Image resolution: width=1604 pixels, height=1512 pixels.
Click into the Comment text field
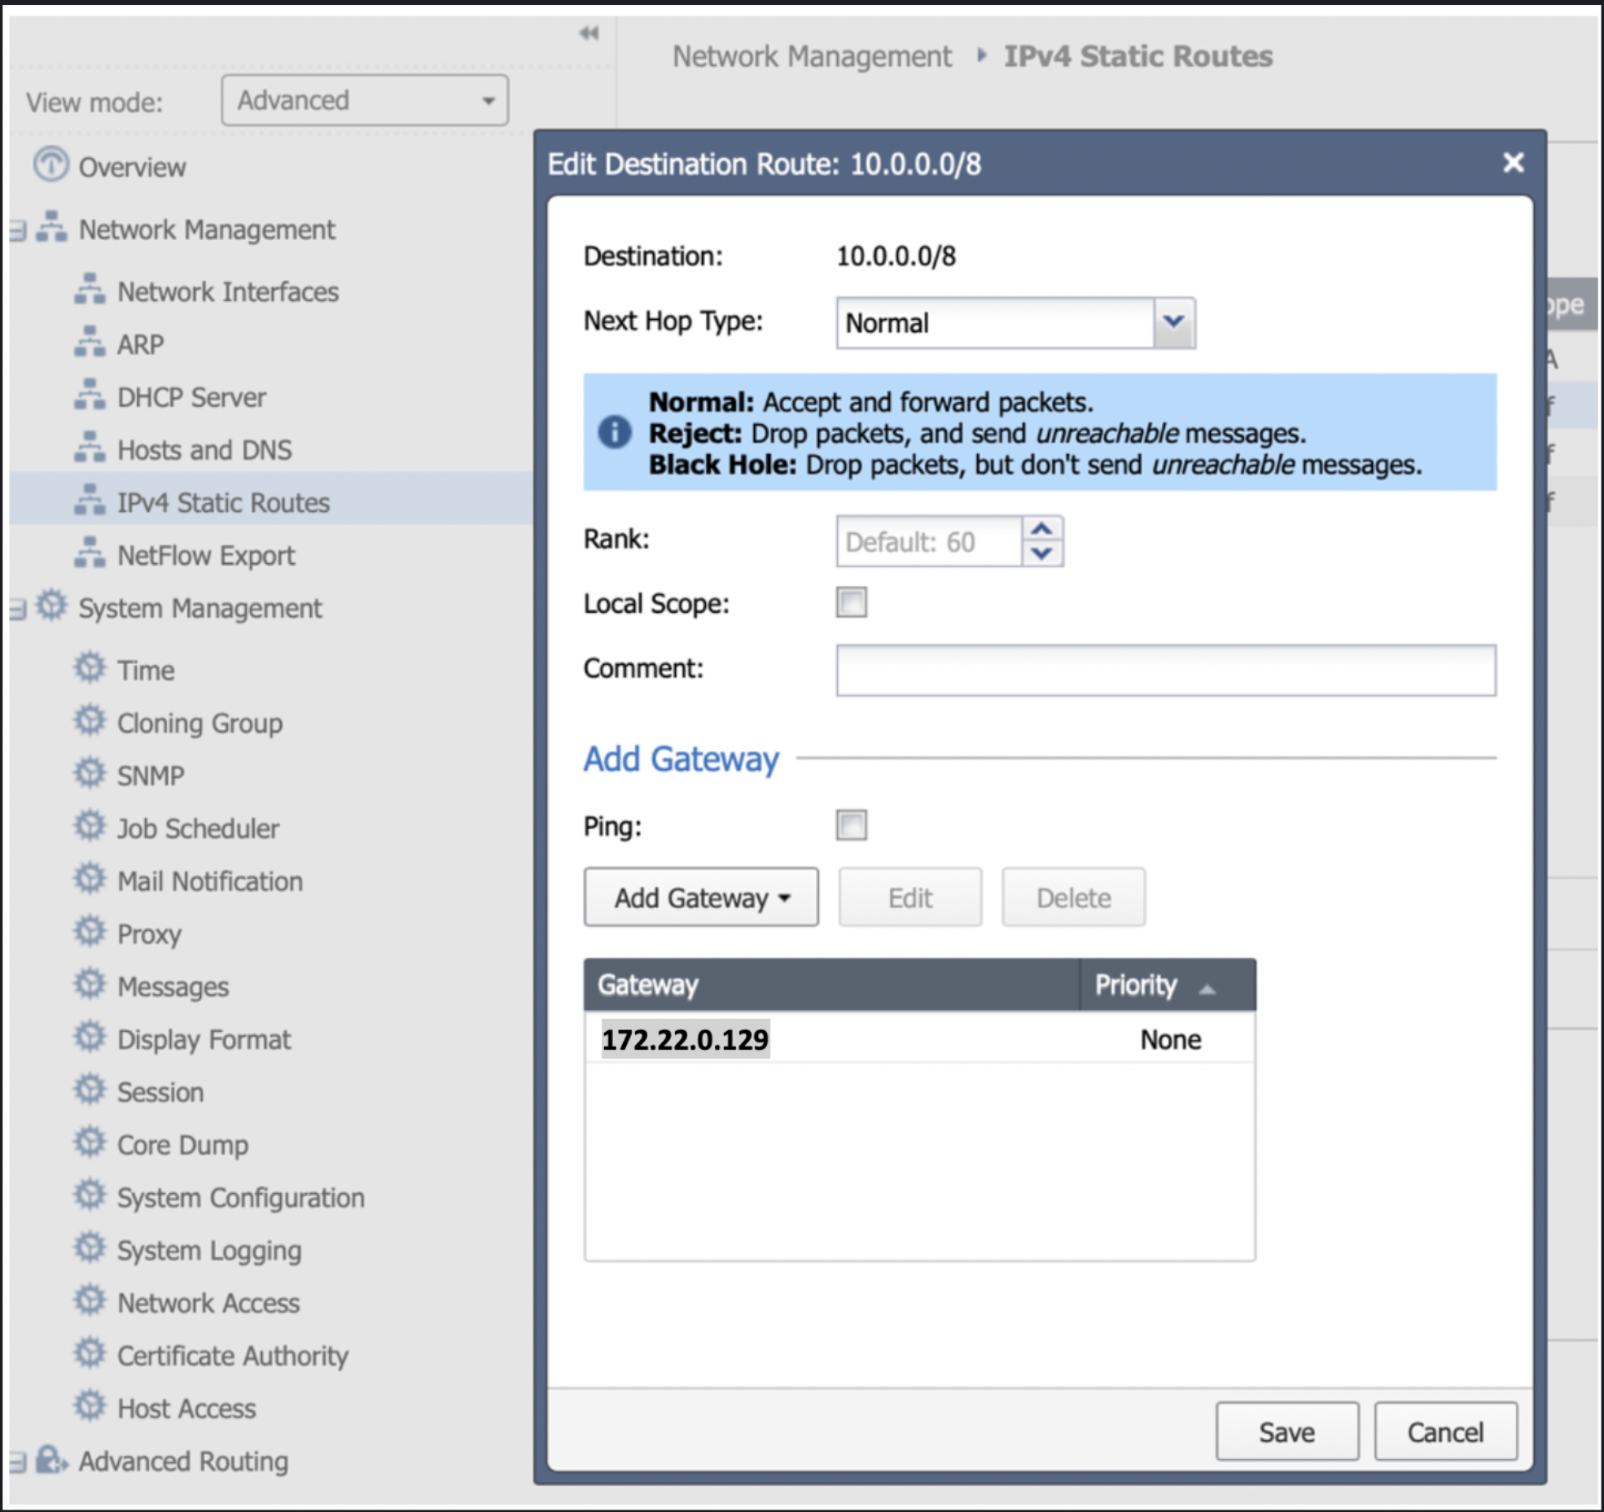[x=1165, y=670]
